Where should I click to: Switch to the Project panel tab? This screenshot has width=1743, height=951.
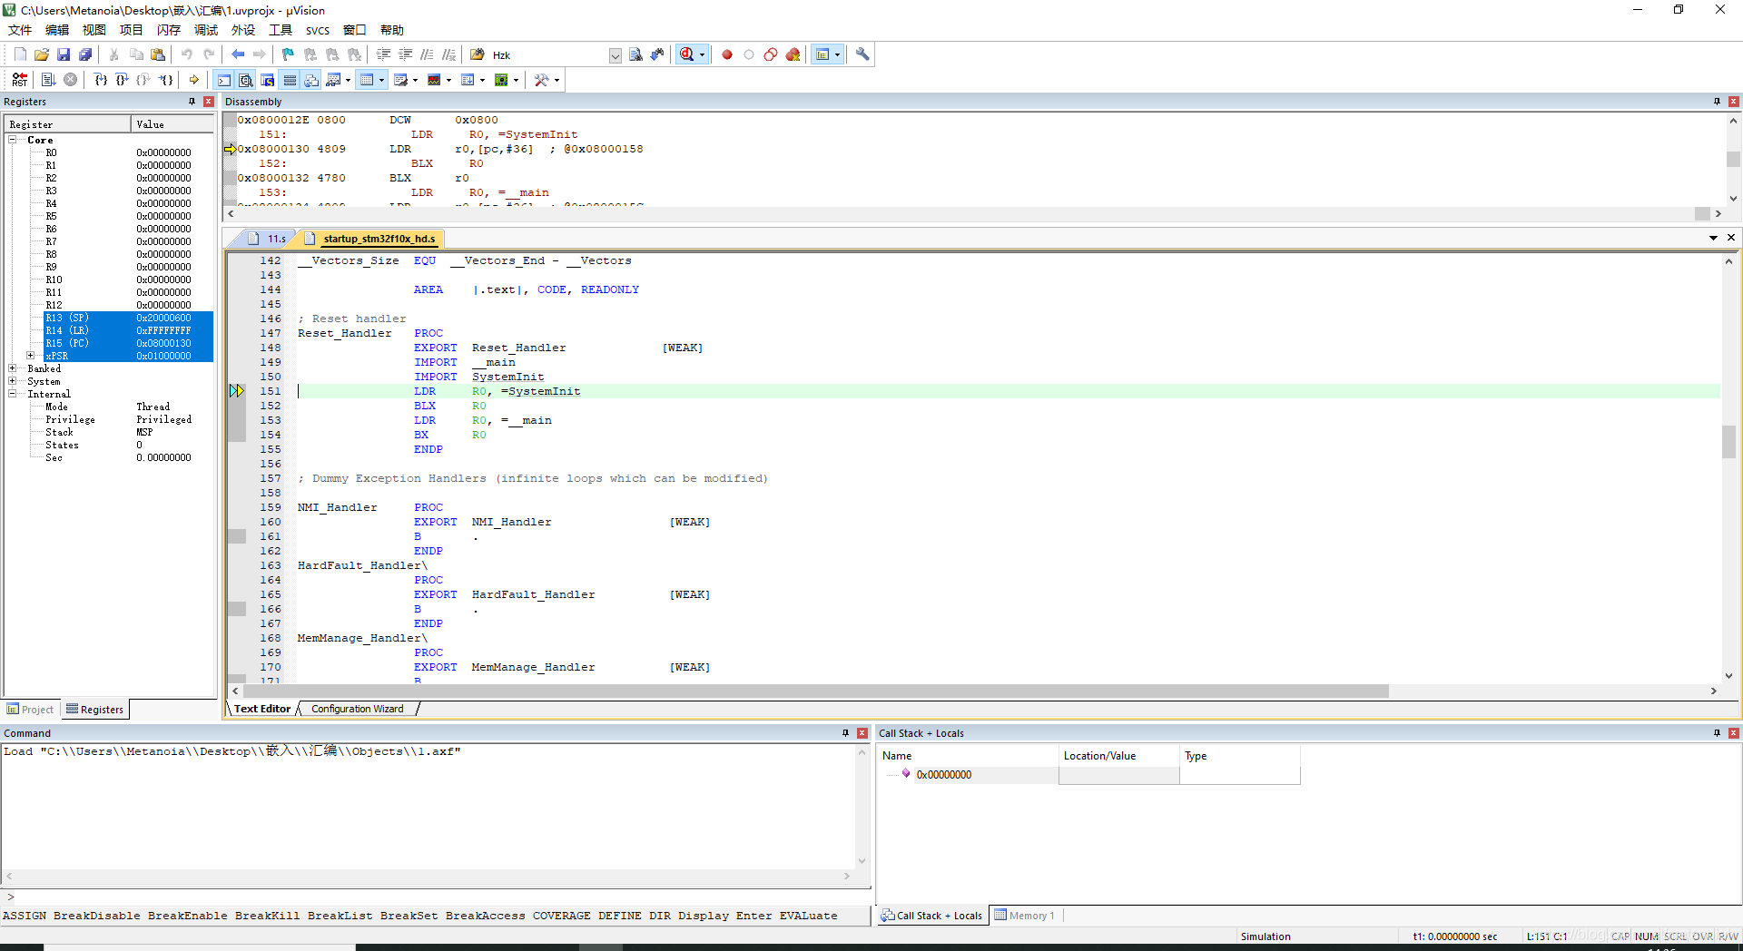[30, 710]
